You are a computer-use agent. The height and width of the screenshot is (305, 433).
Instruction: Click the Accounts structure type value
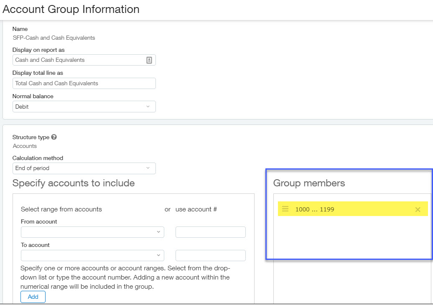pos(25,146)
